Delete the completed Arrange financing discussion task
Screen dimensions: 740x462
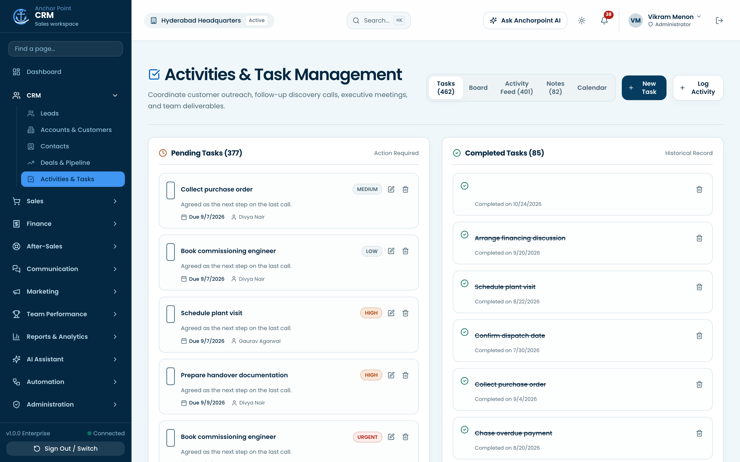pos(699,238)
